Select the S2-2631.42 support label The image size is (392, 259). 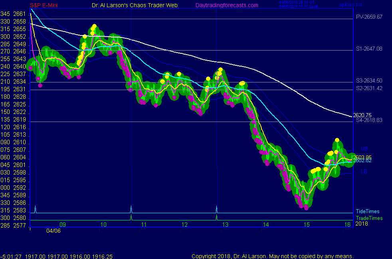(x=369, y=88)
